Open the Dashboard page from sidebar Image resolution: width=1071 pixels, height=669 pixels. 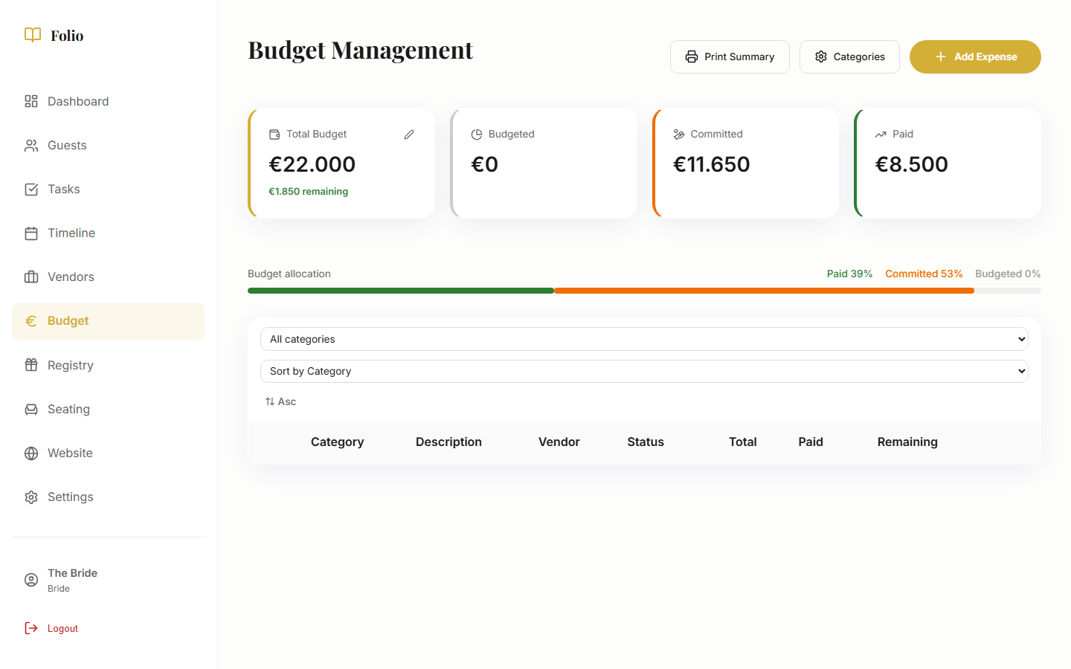(x=78, y=102)
